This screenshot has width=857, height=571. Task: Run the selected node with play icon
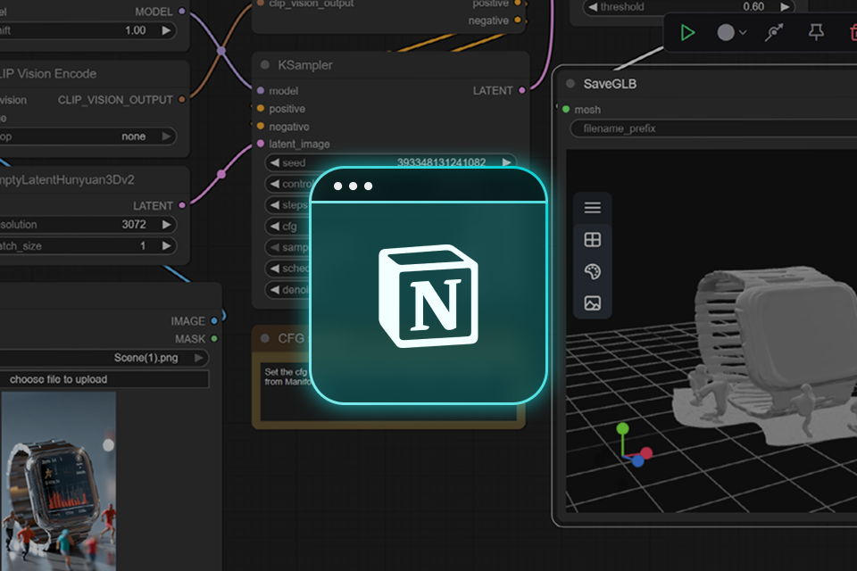coord(687,33)
